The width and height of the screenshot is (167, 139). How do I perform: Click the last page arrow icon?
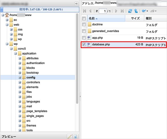point(122,11)
